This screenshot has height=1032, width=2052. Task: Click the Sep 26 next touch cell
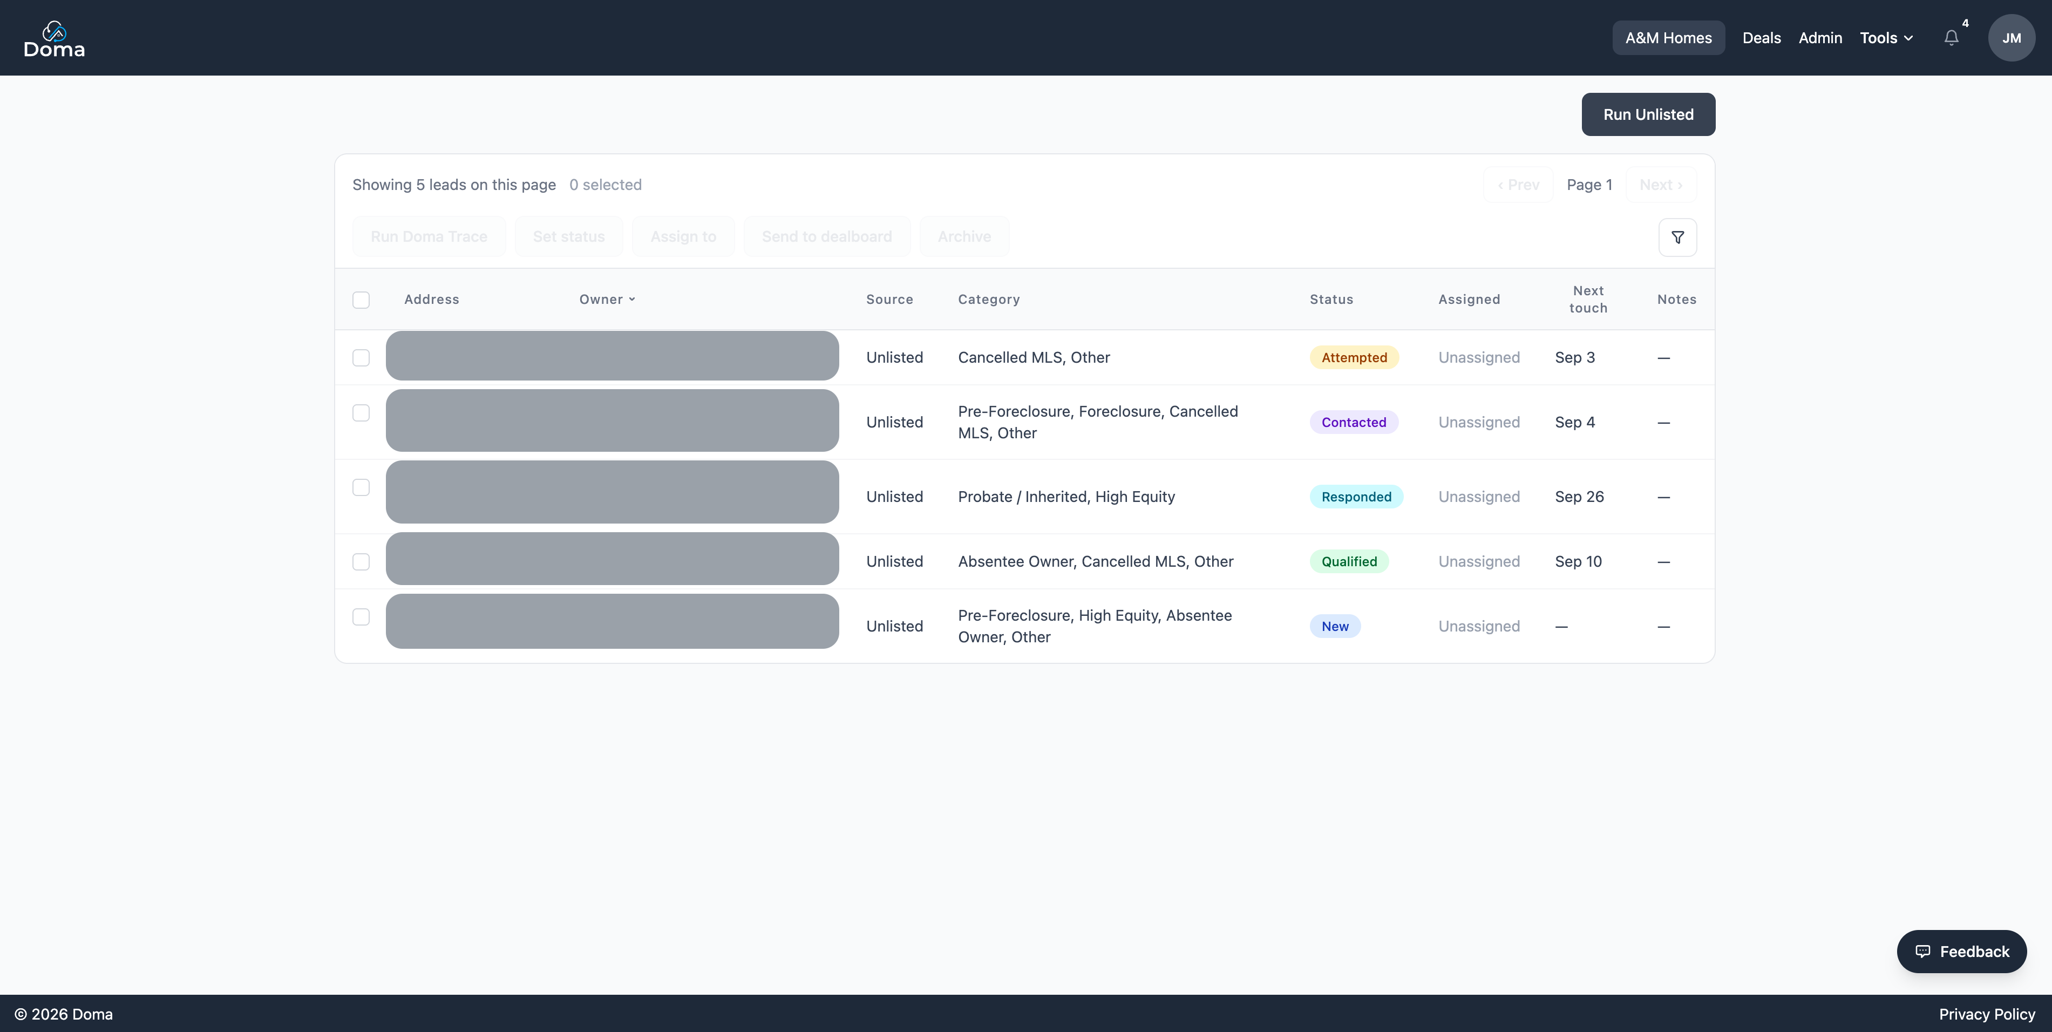point(1579,497)
